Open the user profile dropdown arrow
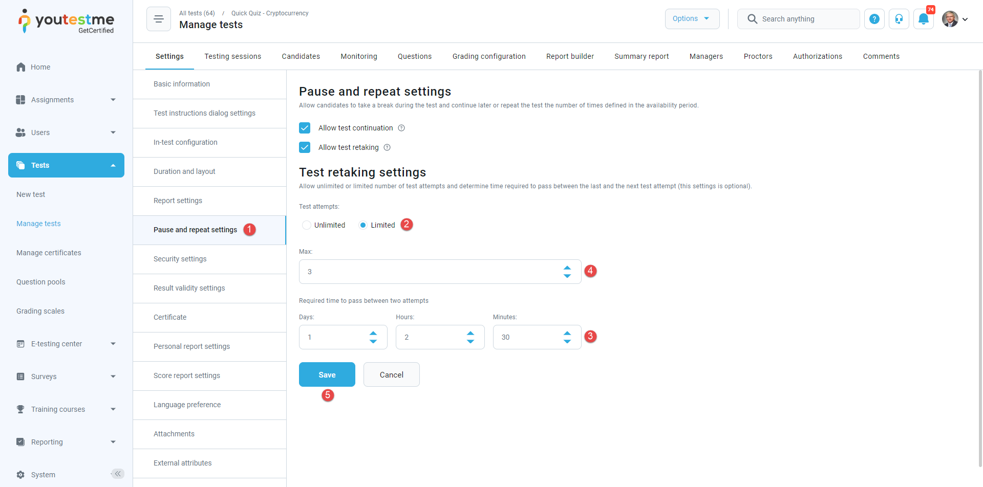The height and width of the screenshot is (487, 983). tap(965, 19)
